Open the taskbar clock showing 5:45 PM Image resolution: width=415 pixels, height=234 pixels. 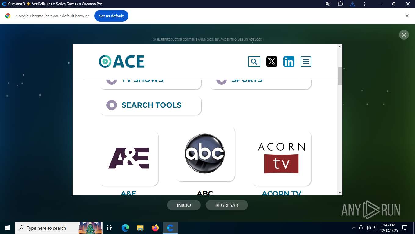pos(389,228)
